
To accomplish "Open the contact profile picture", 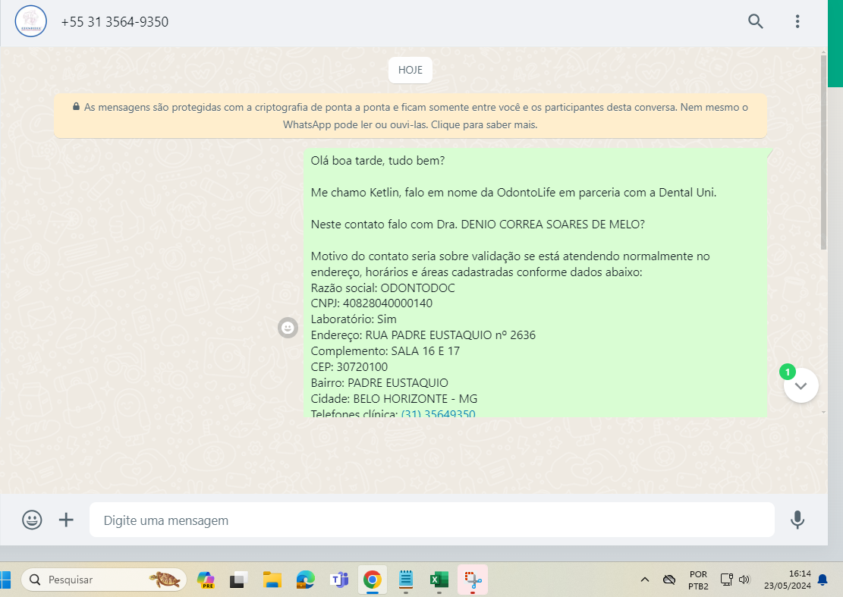I will coord(30,21).
